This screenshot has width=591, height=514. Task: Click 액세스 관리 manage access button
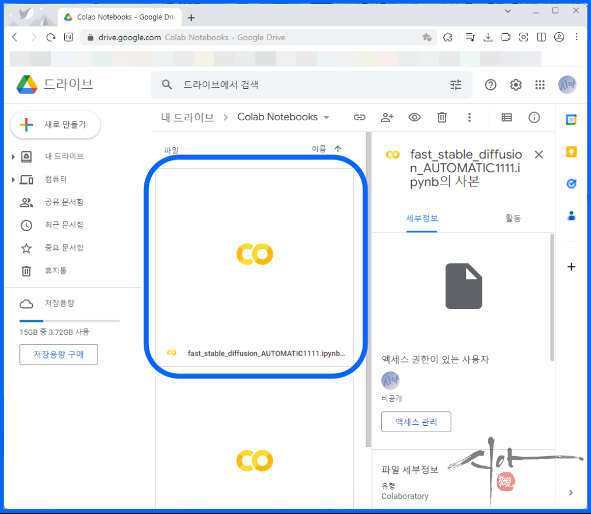(x=416, y=422)
